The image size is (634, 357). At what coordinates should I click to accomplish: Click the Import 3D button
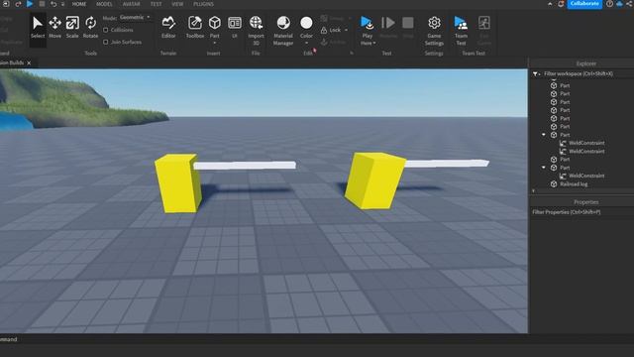coord(256,30)
